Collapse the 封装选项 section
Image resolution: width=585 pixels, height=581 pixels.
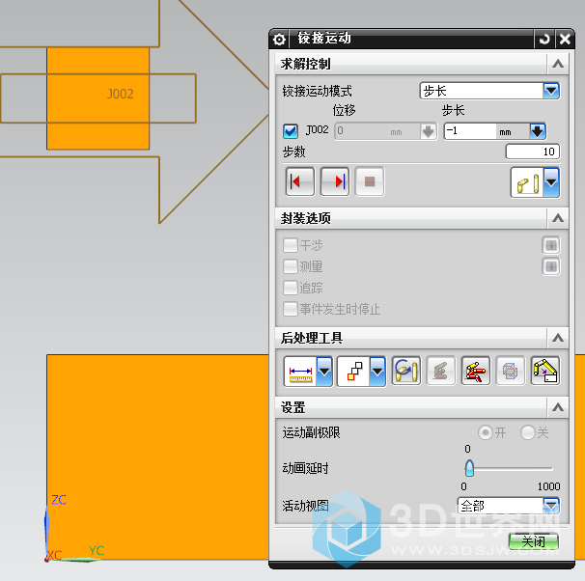(x=558, y=218)
